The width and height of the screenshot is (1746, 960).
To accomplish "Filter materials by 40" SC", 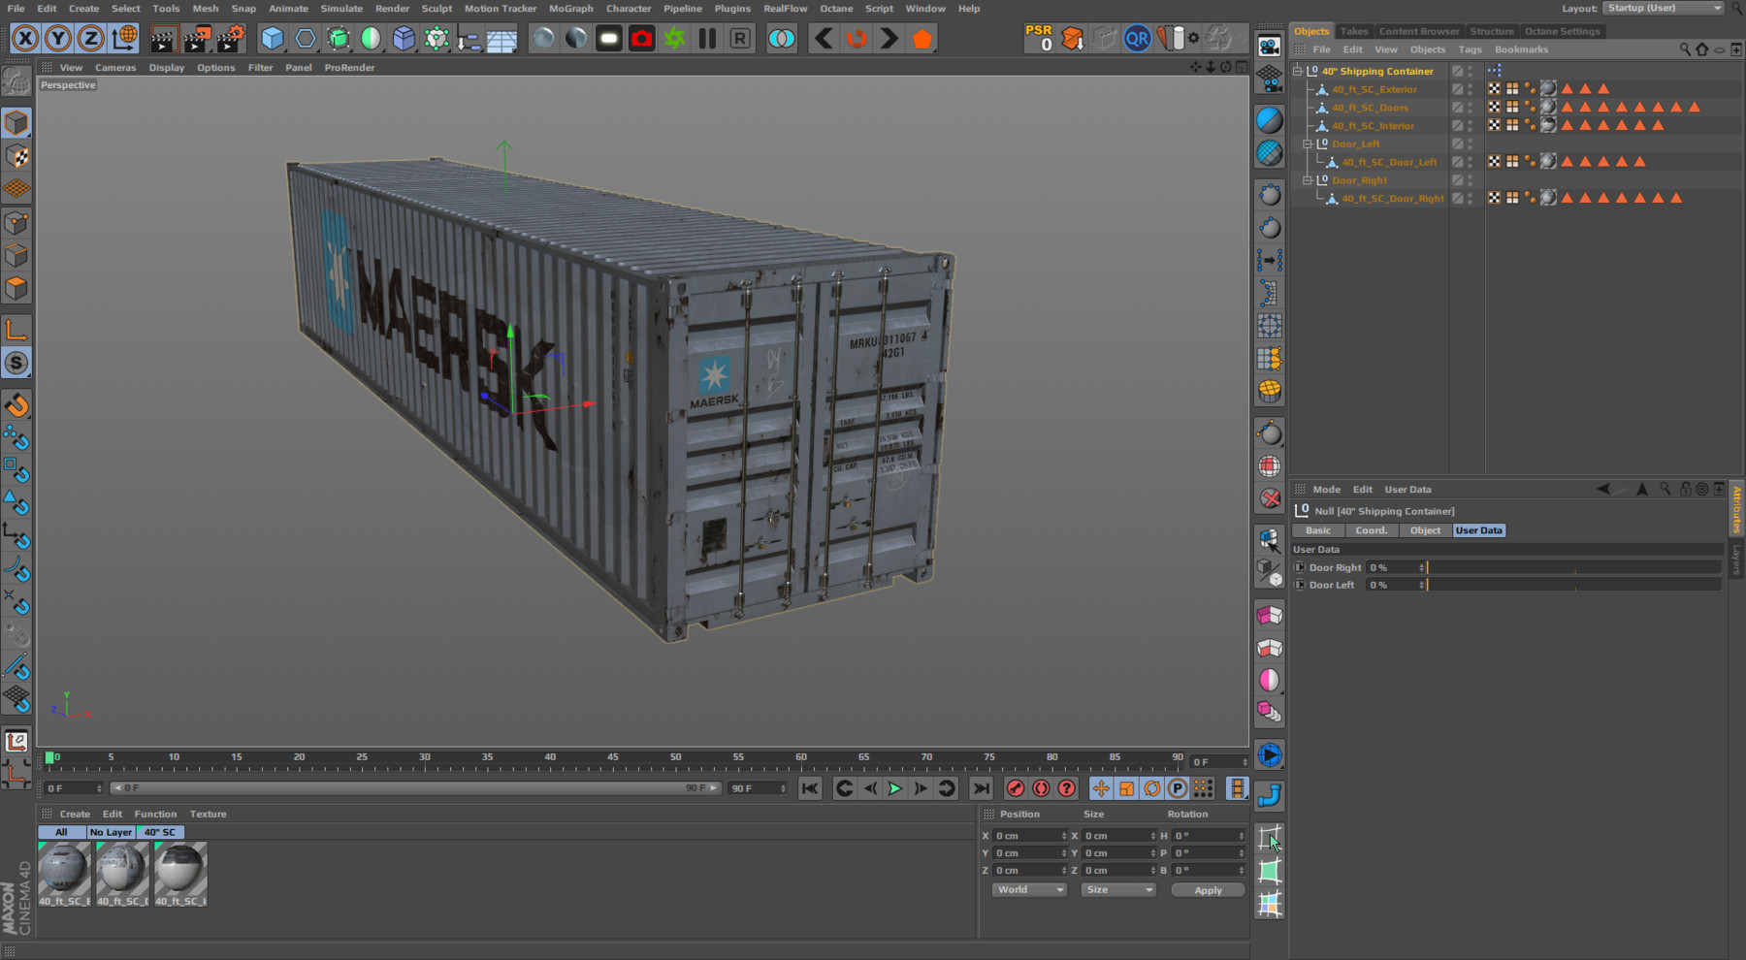I will click(160, 832).
